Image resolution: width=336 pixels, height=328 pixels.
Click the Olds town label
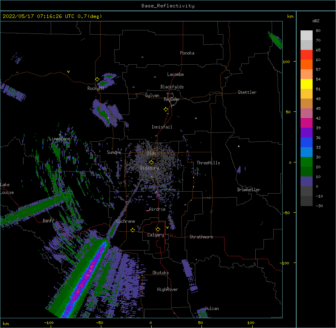pos(151,153)
